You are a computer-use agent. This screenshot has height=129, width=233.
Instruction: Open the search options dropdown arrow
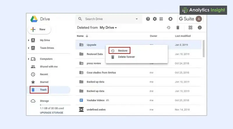[x=137, y=19]
